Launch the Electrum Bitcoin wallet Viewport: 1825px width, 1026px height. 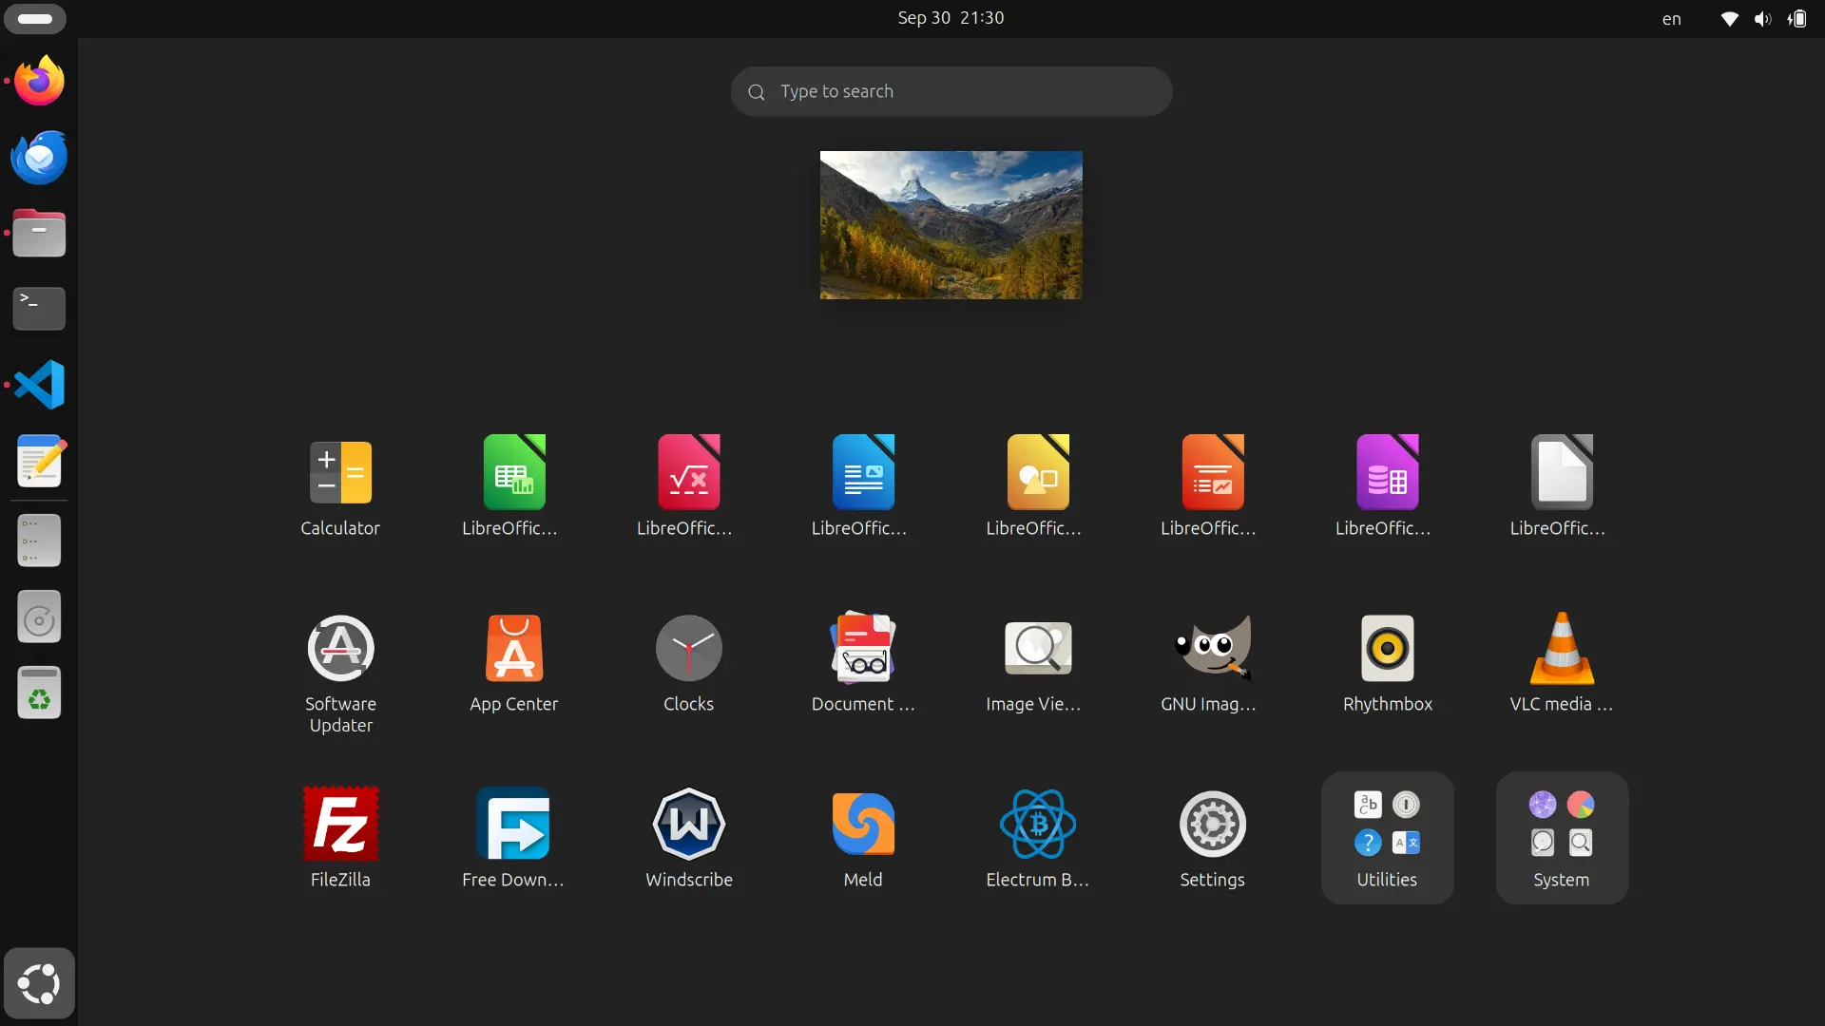1036,824
